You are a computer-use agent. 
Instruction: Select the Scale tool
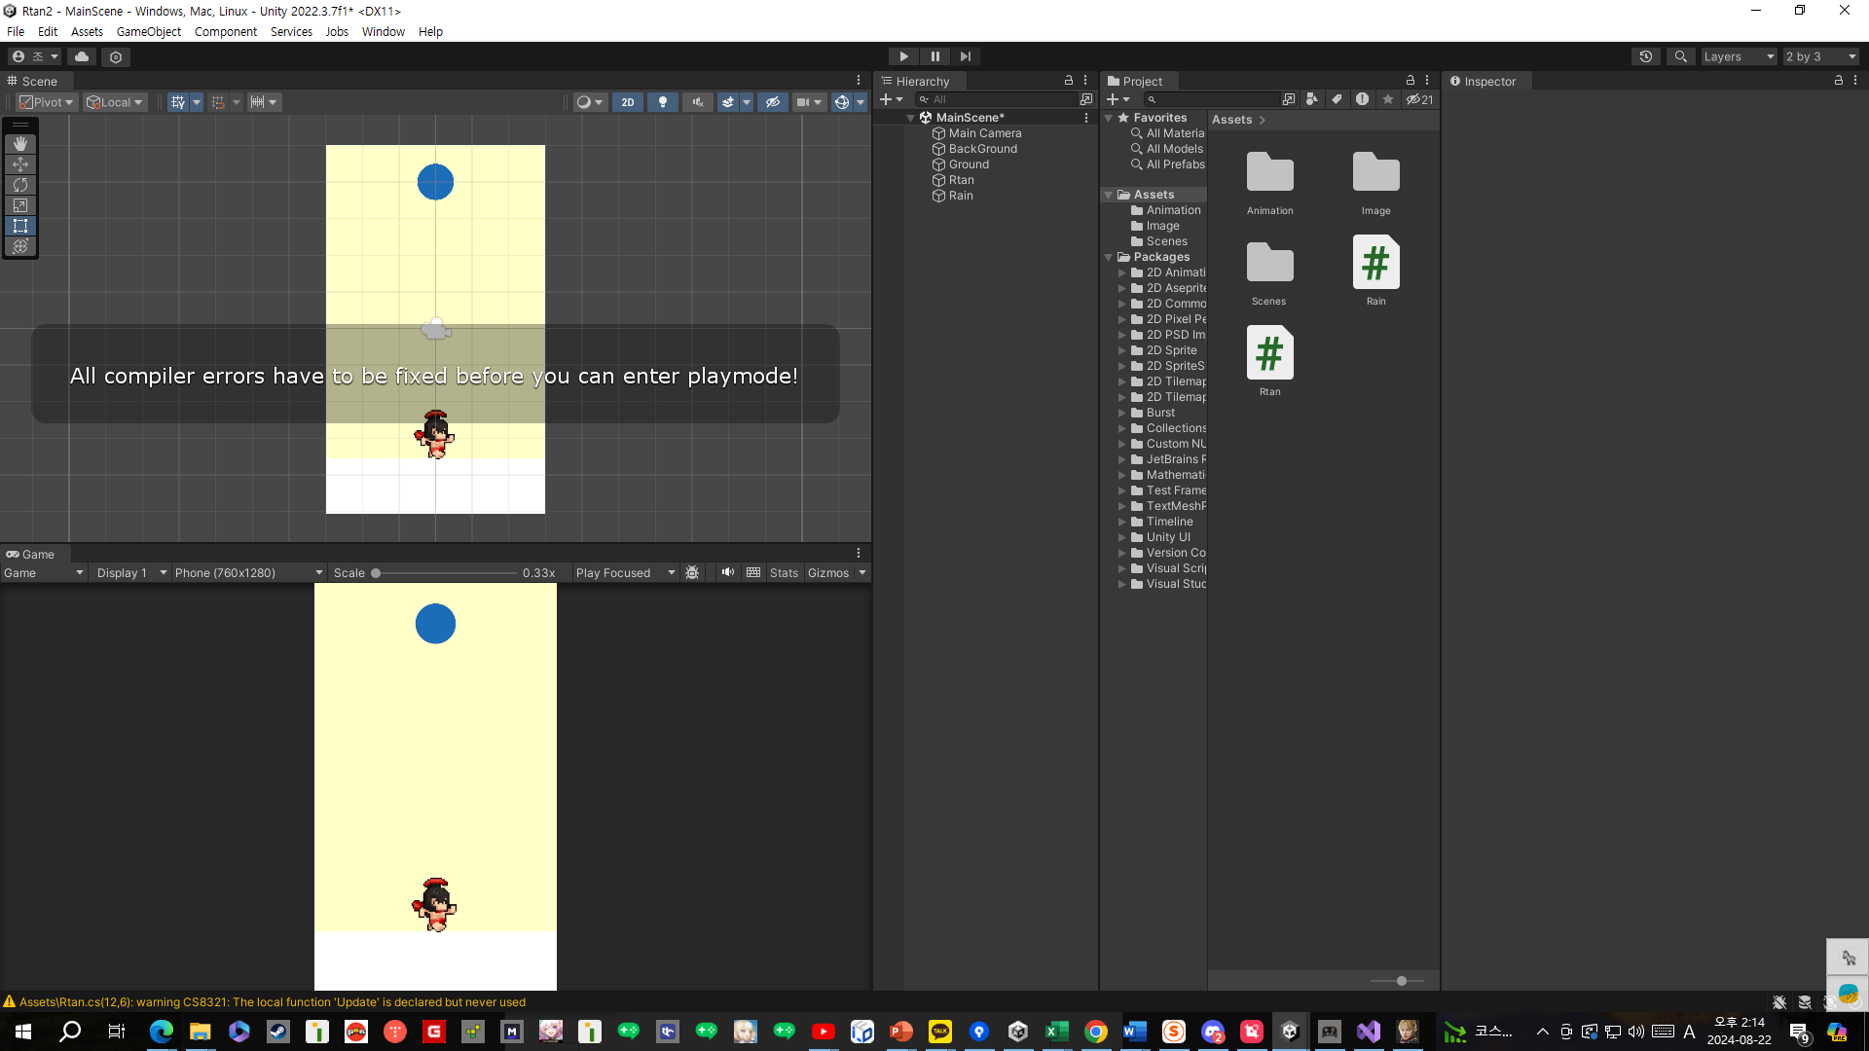point(20,205)
